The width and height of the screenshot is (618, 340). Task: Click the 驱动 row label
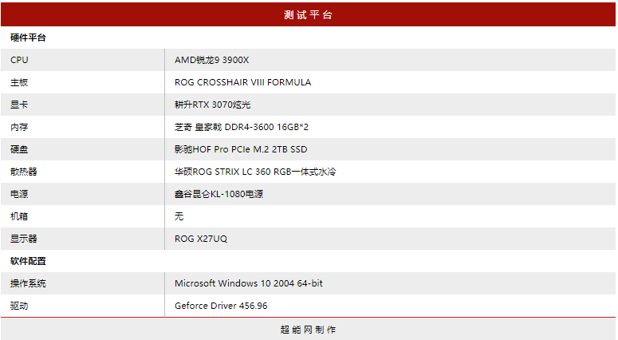click(x=19, y=306)
